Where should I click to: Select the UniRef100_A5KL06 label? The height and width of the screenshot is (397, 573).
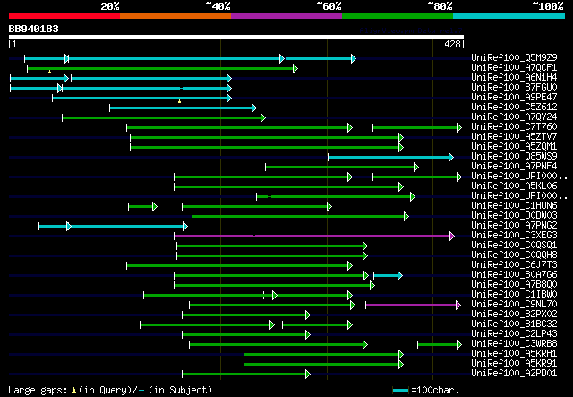[x=514, y=186]
